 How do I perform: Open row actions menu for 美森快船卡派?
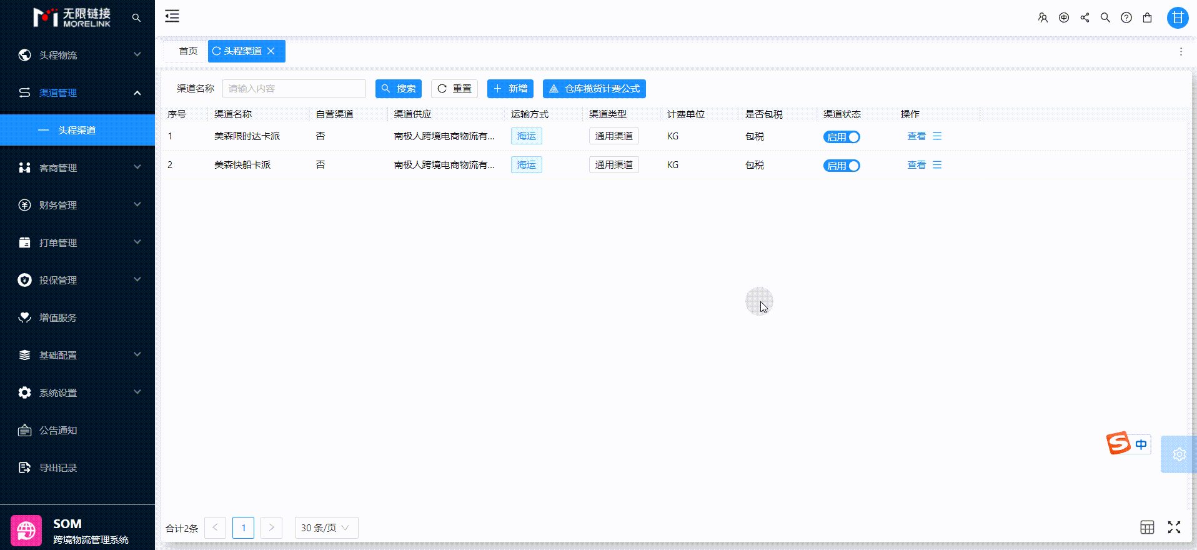coord(937,165)
